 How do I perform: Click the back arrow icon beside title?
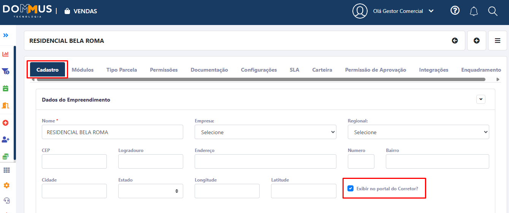[x=455, y=41]
